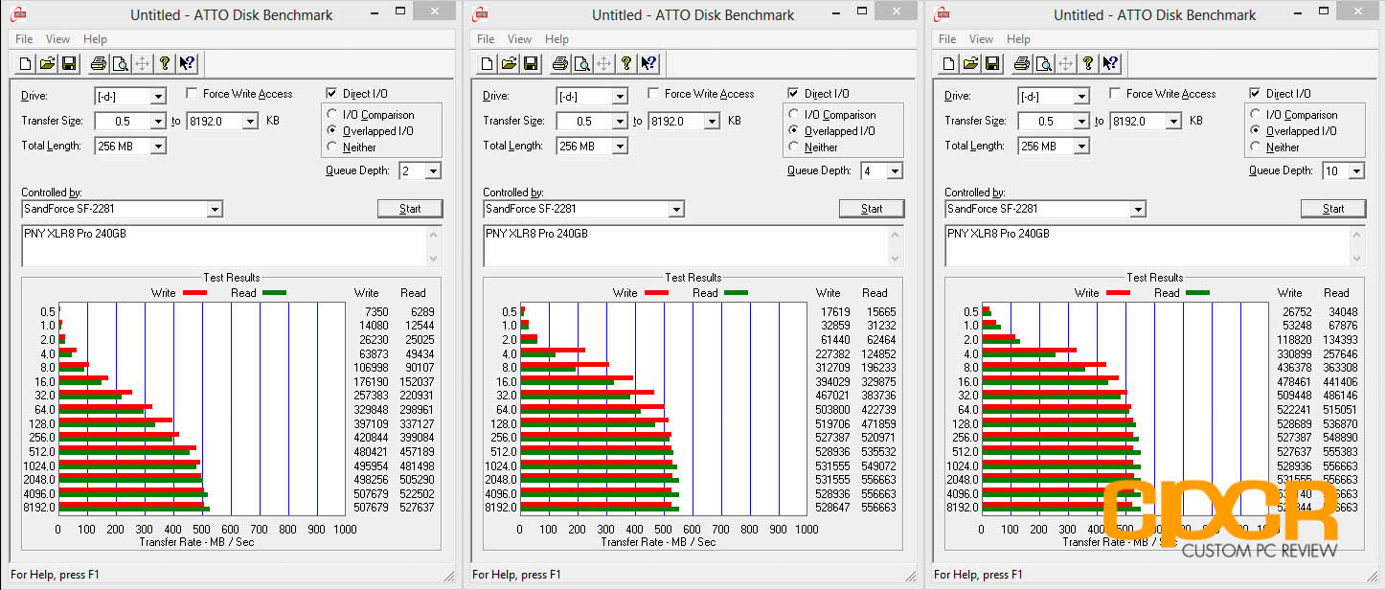Click the Open folder icon in the middle window

(509, 63)
